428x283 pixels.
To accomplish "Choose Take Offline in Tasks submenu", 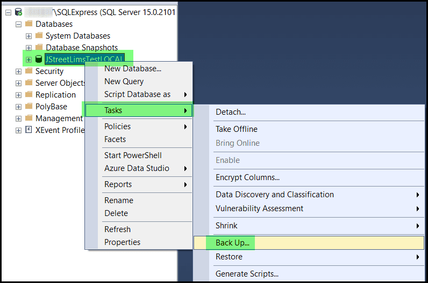I will [309, 129].
